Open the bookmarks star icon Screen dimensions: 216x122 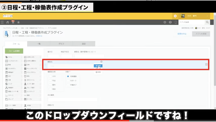coord(18,22)
